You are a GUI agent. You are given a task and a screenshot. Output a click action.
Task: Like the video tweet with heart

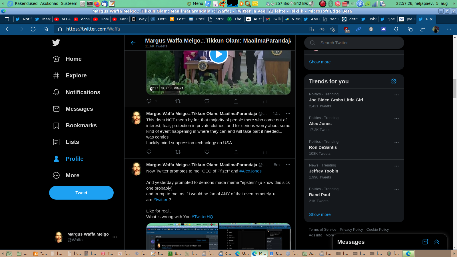pyautogui.click(x=207, y=101)
